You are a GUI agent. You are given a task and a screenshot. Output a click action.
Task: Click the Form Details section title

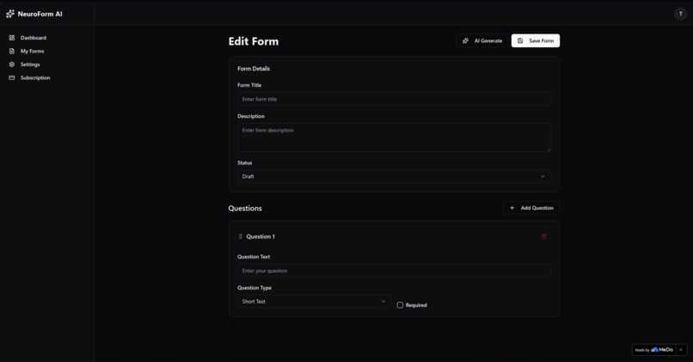click(x=254, y=69)
